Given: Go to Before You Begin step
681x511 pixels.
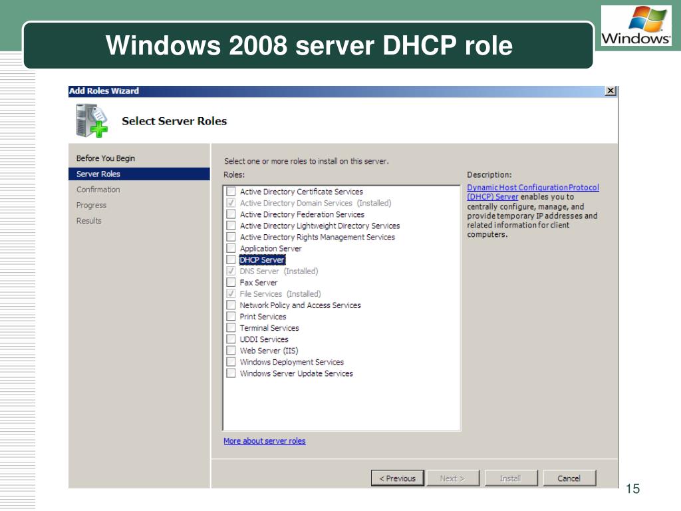Looking at the screenshot, I should point(106,158).
